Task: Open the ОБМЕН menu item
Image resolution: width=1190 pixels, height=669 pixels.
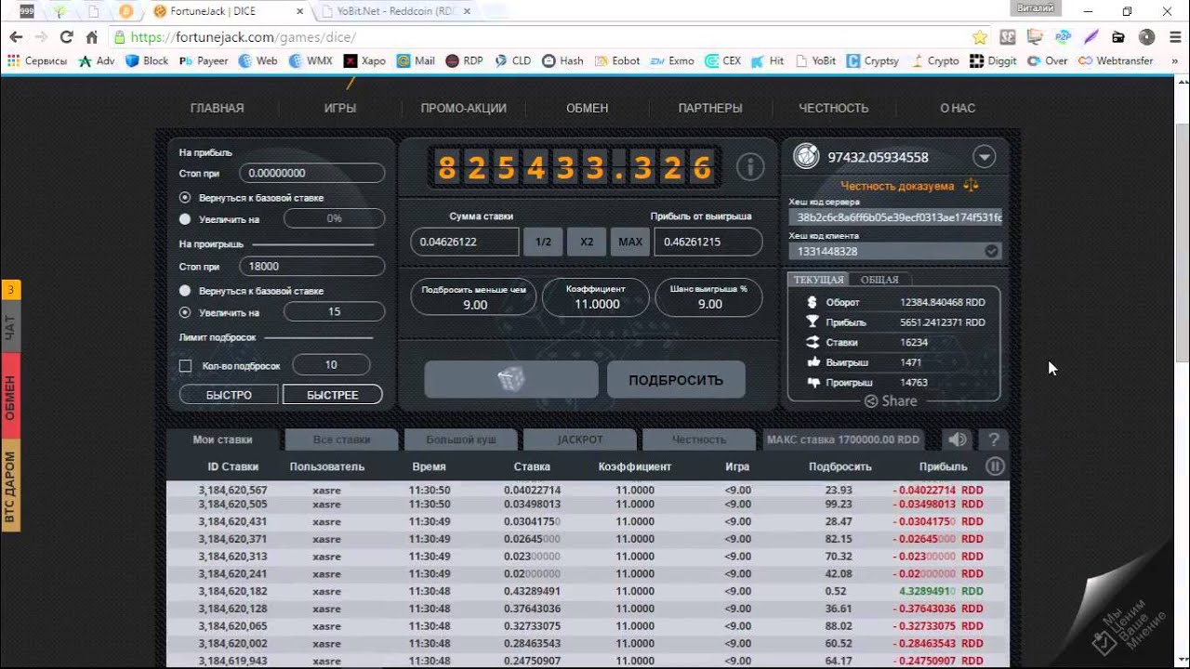Action: pyautogui.click(x=588, y=108)
